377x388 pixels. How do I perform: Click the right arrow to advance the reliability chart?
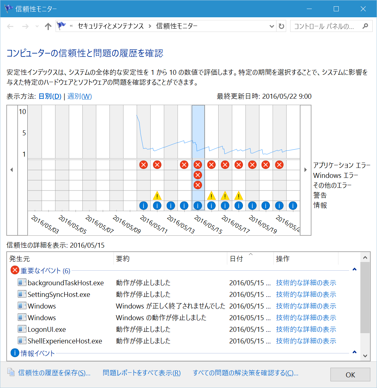(x=305, y=169)
